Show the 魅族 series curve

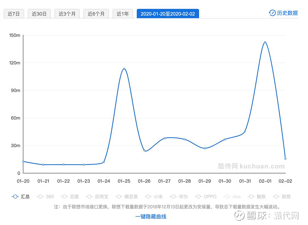pos(256,197)
